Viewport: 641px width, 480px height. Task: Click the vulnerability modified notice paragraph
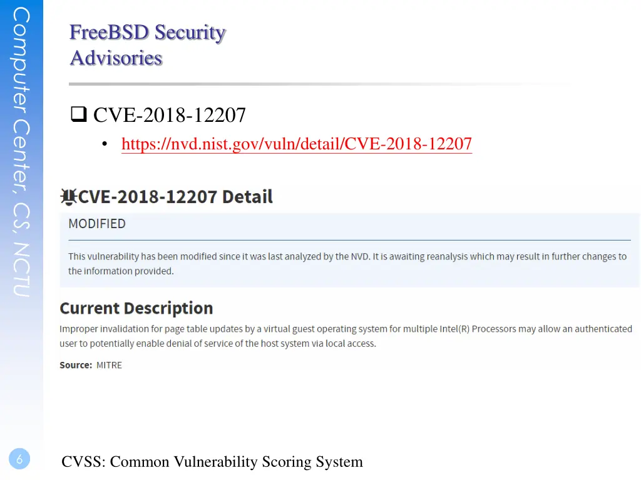pos(347,264)
